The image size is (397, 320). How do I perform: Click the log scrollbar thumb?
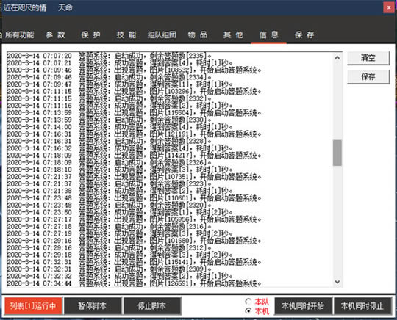[337, 153]
